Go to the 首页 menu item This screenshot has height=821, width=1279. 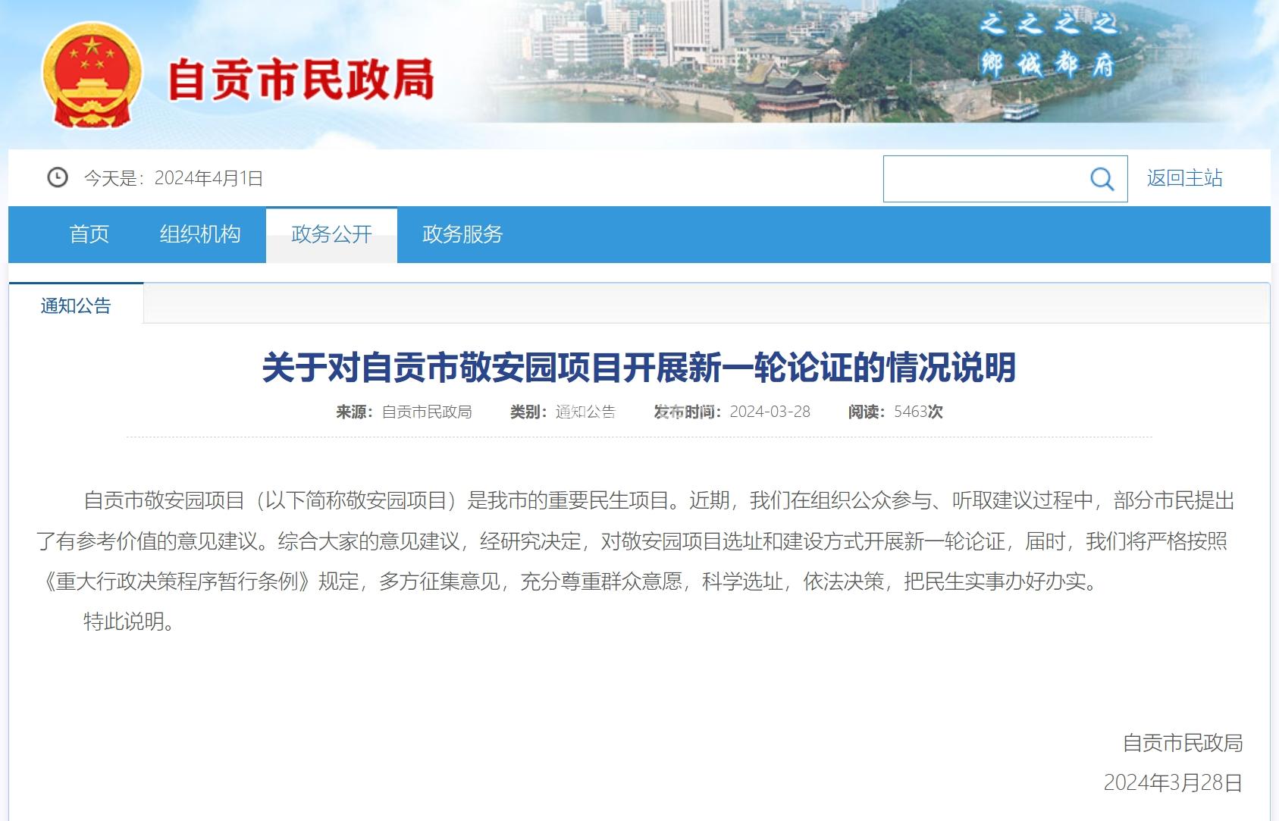(x=89, y=234)
